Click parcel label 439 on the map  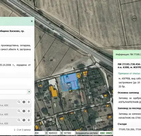coord(100,90)
